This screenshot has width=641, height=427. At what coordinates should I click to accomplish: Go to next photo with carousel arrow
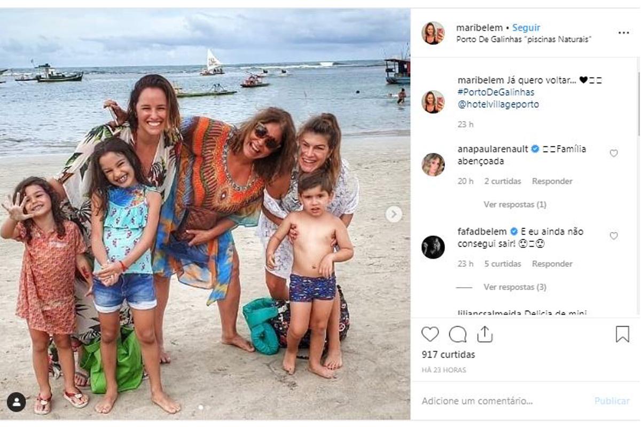(x=394, y=214)
